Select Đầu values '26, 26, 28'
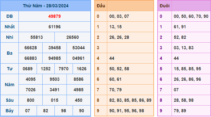Image resolution: width=211 pixels, height=117 pixels. [119, 37]
